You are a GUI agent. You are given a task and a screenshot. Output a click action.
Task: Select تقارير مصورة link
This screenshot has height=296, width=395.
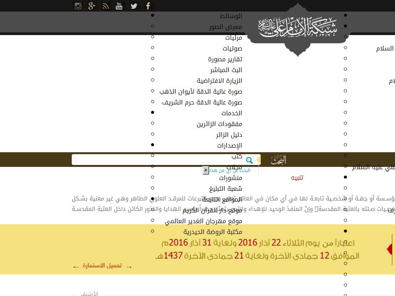pyautogui.click(x=225, y=59)
